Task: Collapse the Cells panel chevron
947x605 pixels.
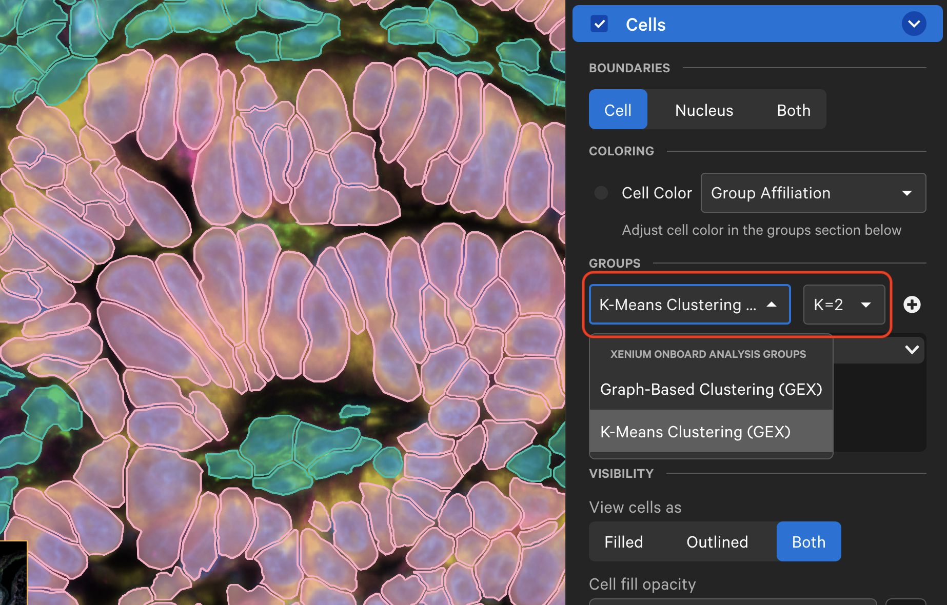Action: point(914,24)
